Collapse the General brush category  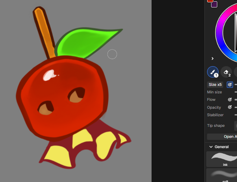(x=211, y=147)
